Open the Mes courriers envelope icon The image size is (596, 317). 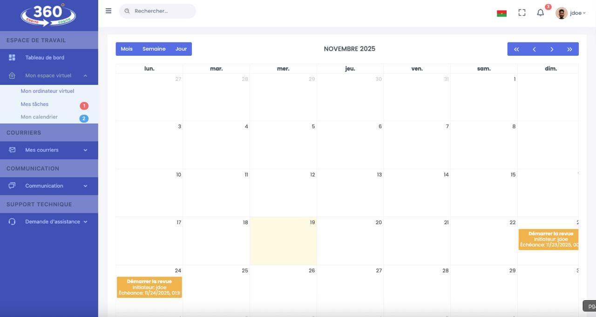coord(10,150)
